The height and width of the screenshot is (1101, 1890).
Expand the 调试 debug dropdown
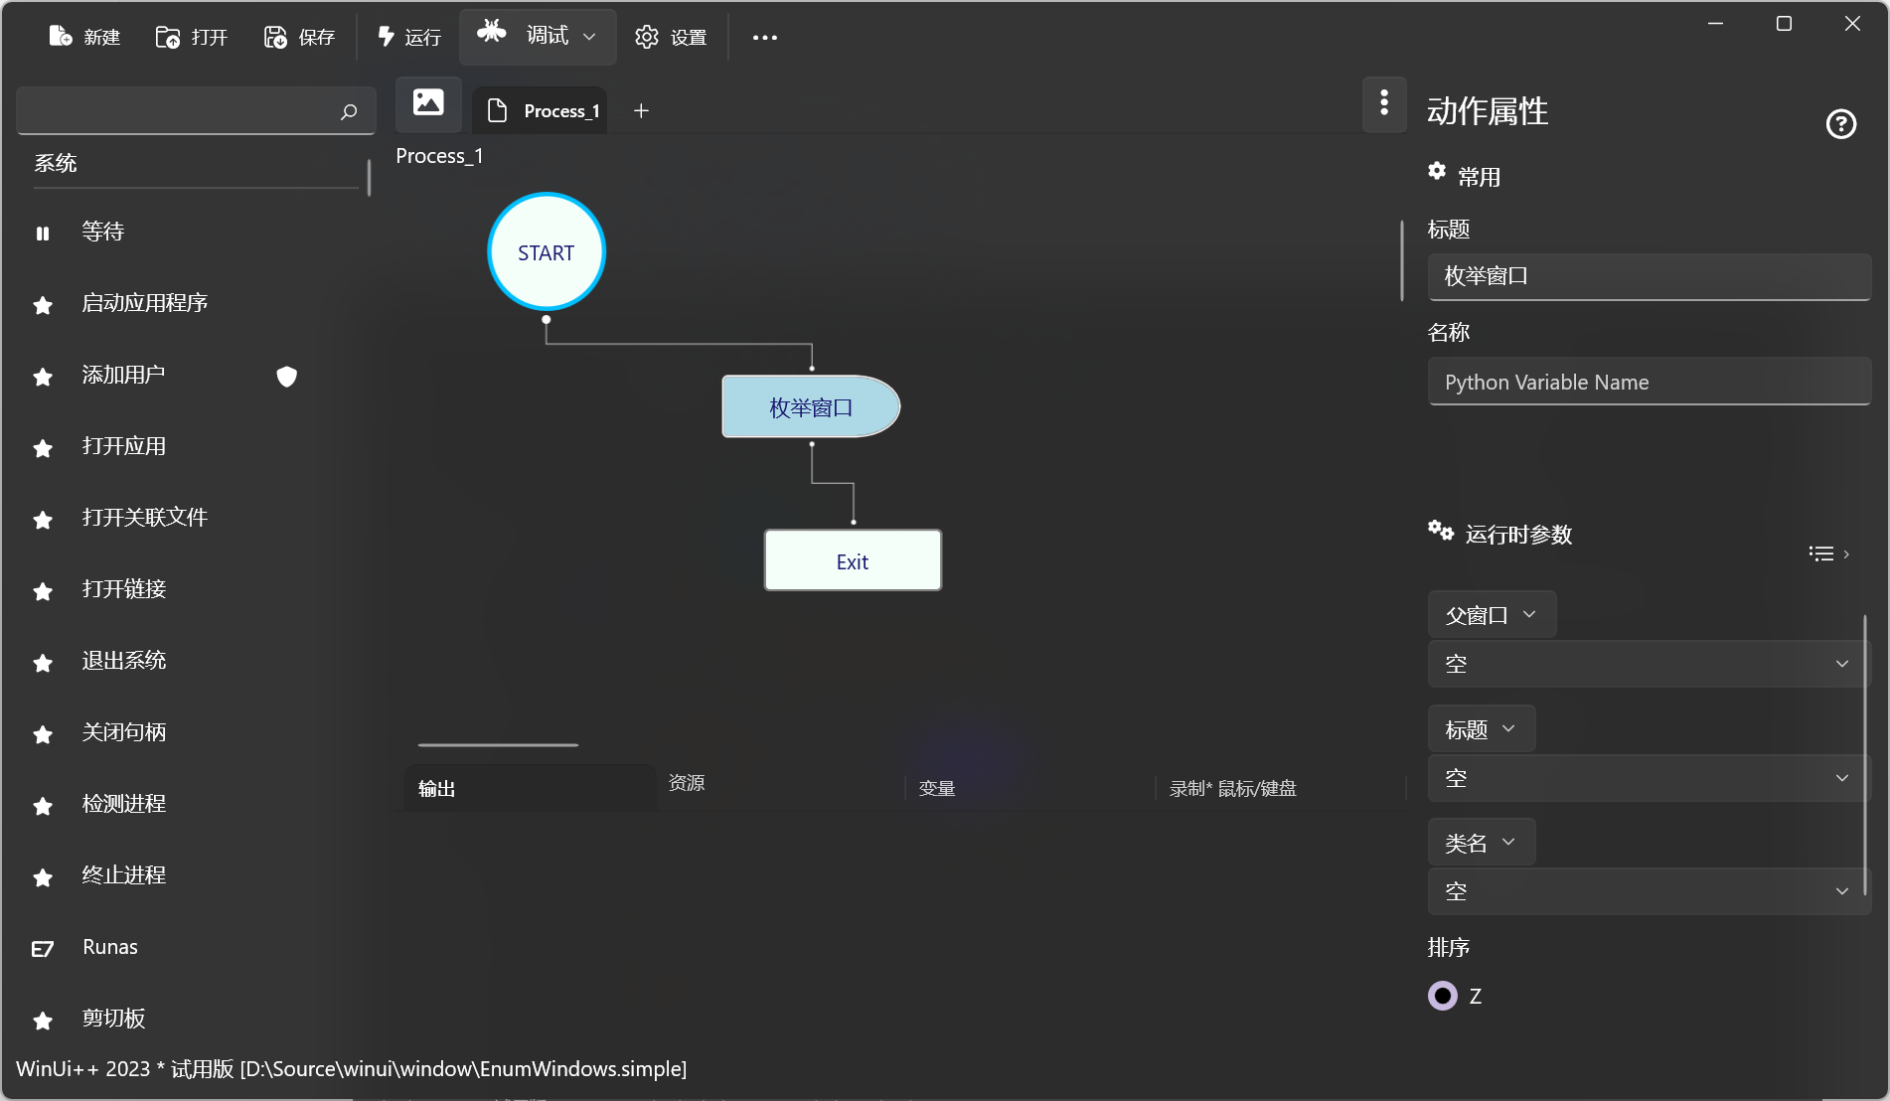[588, 37]
